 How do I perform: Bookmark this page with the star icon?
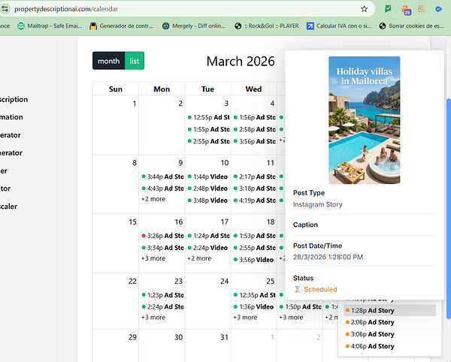click(364, 9)
